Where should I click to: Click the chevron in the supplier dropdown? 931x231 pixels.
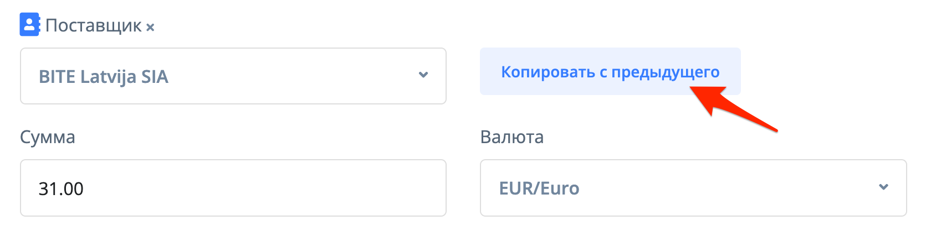click(x=423, y=75)
